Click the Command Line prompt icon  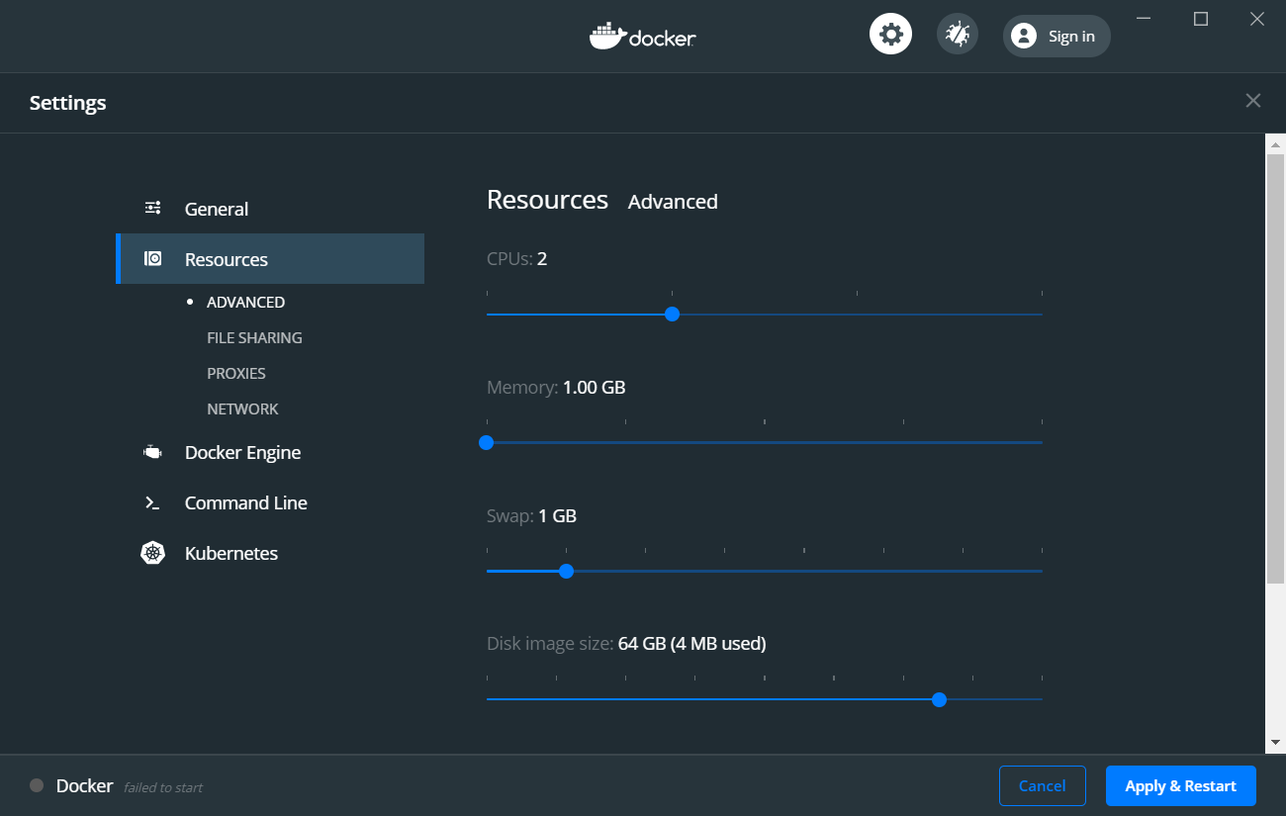152,502
